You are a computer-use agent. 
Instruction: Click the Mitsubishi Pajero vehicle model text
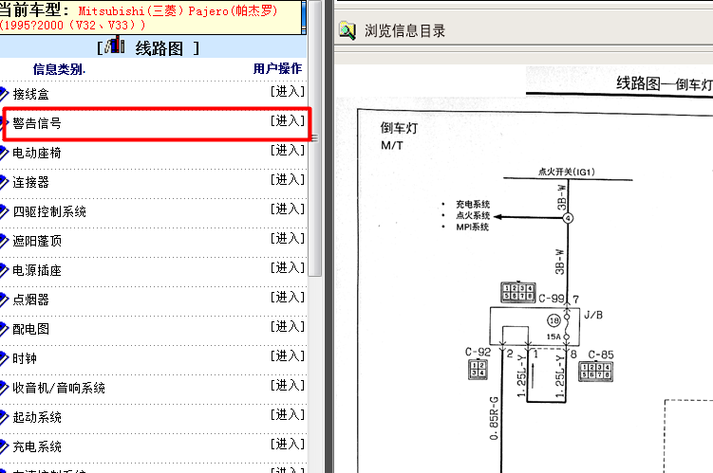[139, 17]
